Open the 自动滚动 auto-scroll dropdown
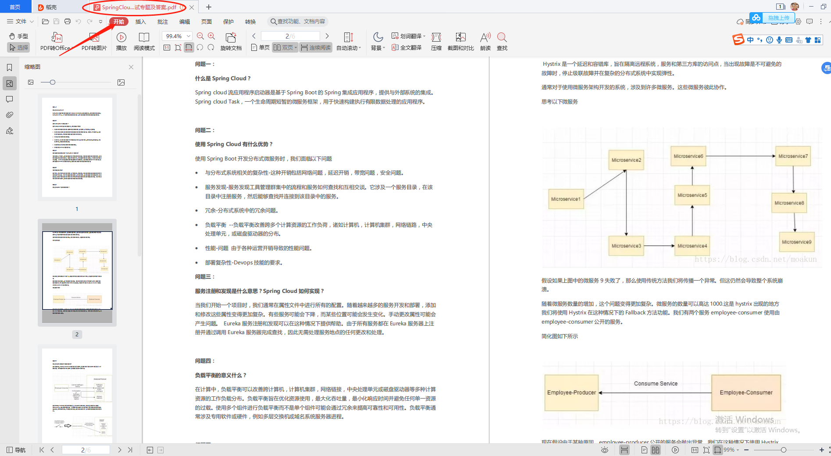Image resolution: width=831 pixels, height=456 pixels. point(349,42)
